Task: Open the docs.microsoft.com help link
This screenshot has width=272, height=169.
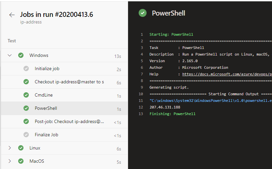Action: 227,74
